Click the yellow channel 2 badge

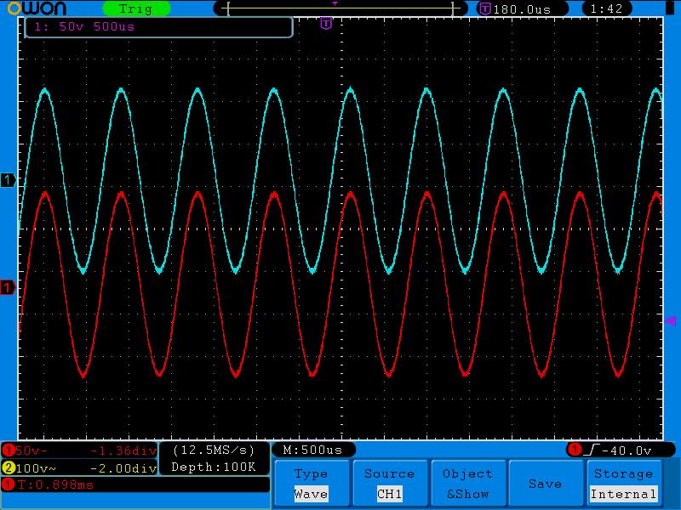click(9, 468)
